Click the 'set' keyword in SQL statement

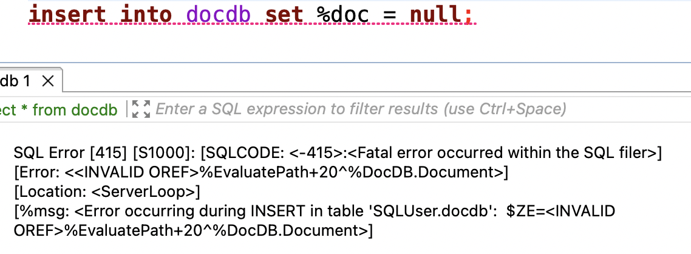[285, 14]
